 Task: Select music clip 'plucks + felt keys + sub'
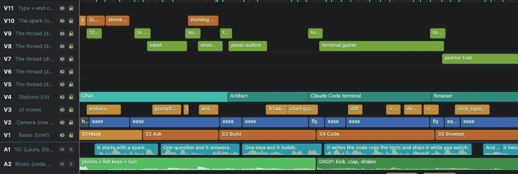point(198,164)
